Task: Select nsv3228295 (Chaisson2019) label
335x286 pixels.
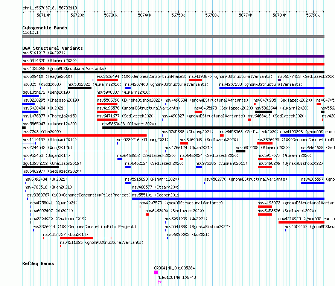Action: (x=51, y=100)
